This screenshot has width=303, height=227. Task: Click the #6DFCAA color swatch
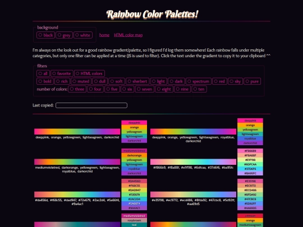(250, 164)
